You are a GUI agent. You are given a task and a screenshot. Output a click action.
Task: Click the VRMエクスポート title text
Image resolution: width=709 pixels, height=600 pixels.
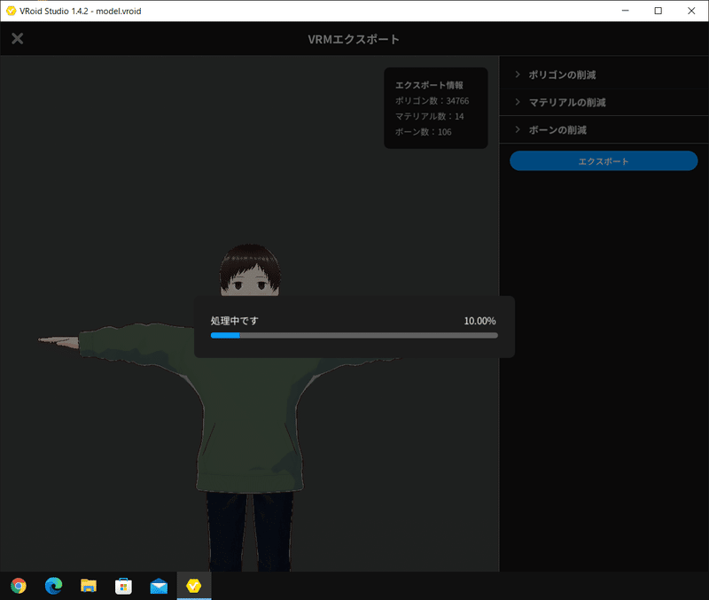354,39
